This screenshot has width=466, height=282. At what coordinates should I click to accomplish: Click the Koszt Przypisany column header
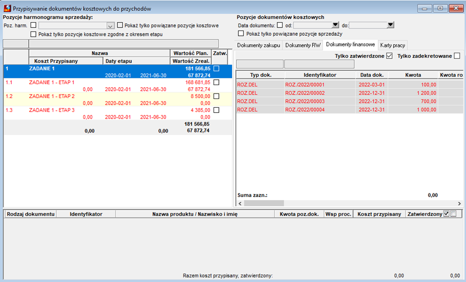click(x=66, y=61)
